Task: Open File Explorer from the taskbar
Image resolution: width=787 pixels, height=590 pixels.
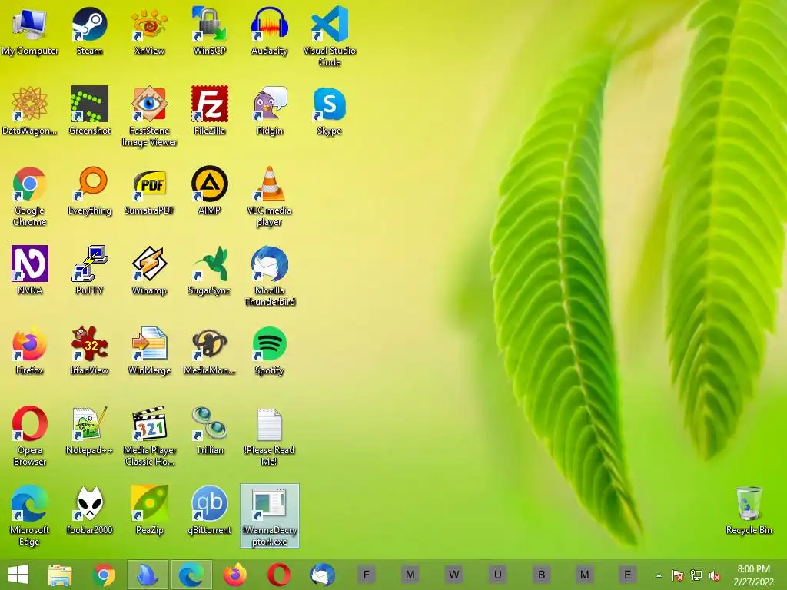Action: [60, 575]
